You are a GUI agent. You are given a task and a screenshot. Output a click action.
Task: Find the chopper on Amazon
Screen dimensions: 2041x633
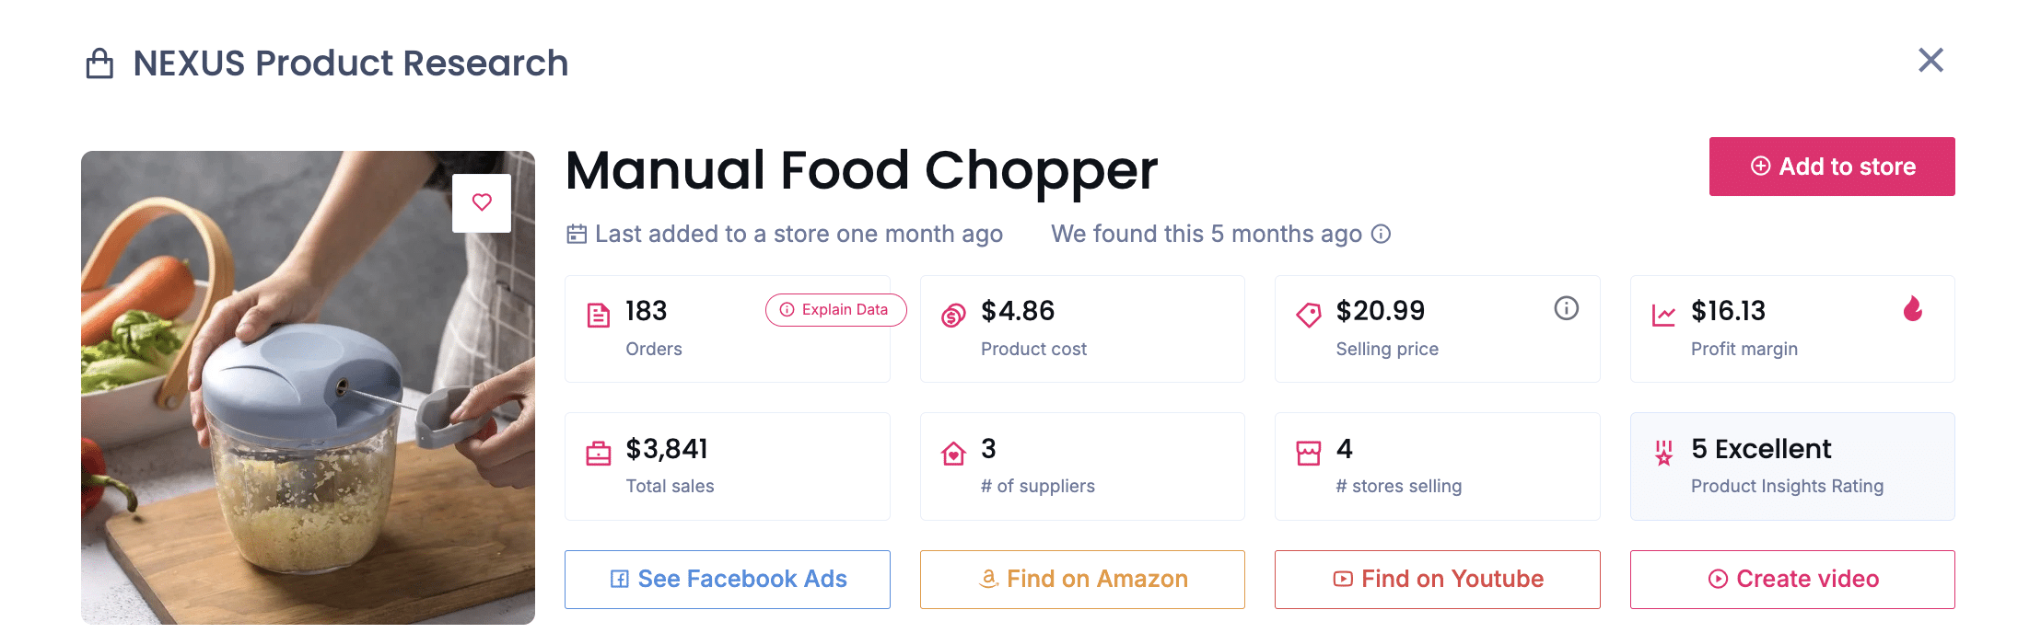point(1082,579)
